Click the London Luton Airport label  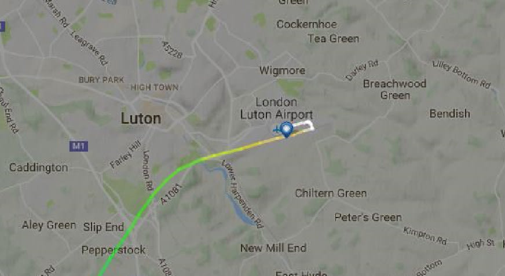276,108
